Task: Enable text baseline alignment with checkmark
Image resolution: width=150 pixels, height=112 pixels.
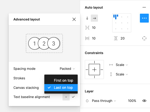Action: click(x=73, y=97)
